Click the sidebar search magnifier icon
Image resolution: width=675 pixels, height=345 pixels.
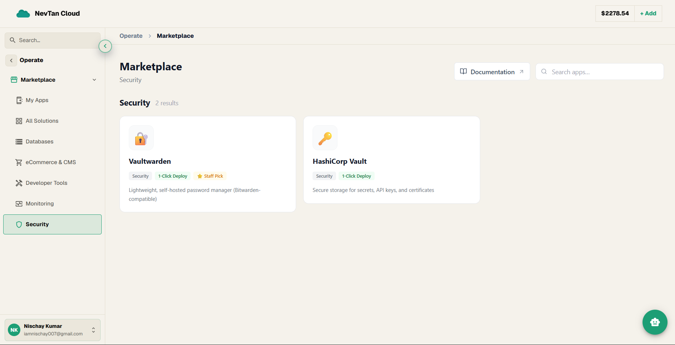tap(12, 40)
